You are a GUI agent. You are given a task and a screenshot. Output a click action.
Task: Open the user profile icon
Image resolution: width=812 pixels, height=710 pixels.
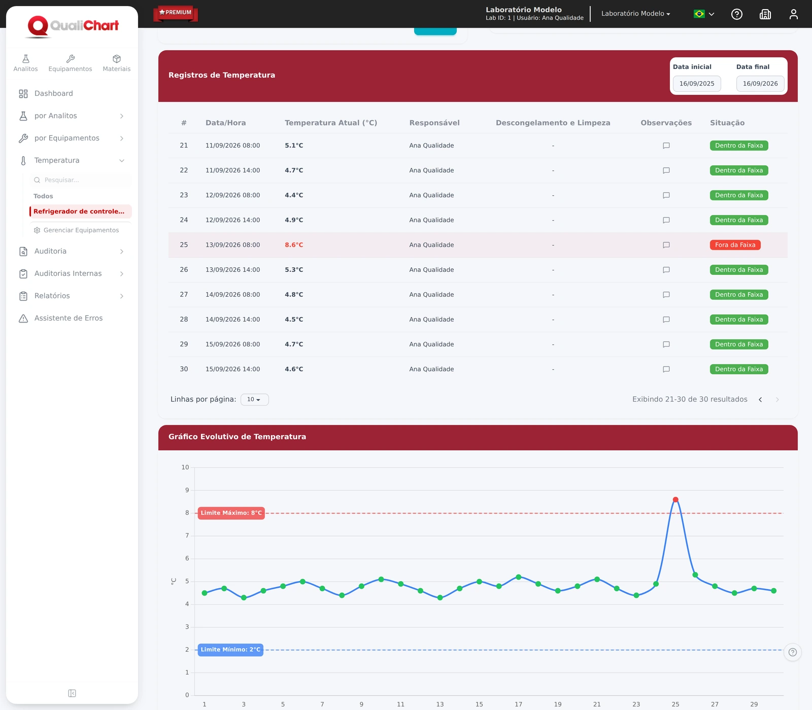(x=794, y=14)
